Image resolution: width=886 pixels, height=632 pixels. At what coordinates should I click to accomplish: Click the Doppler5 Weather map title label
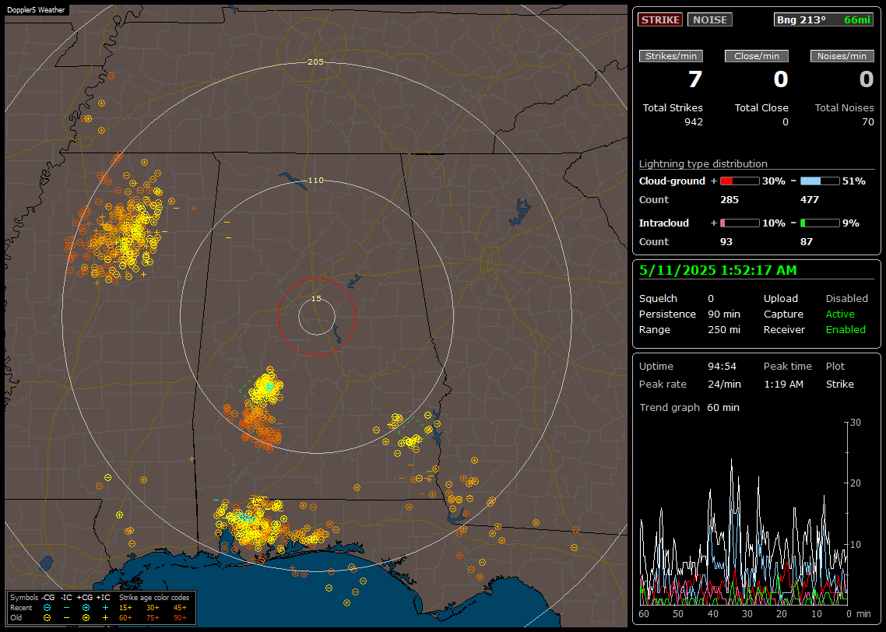pyautogui.click(x=36, y=9)
